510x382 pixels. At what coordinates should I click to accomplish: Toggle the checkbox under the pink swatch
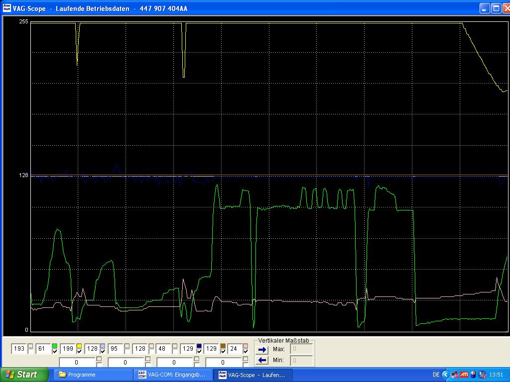246,352
